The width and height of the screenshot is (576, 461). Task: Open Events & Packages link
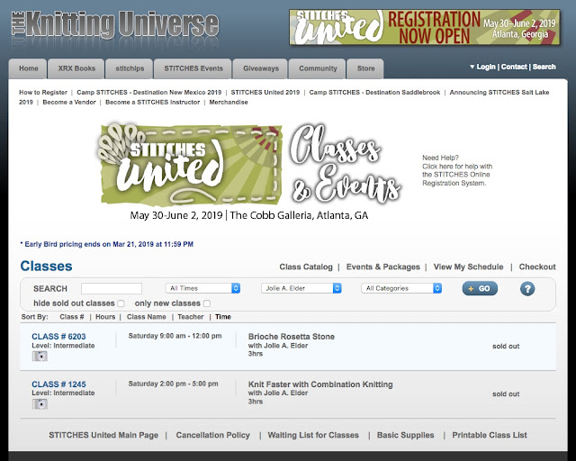(382, 267)
